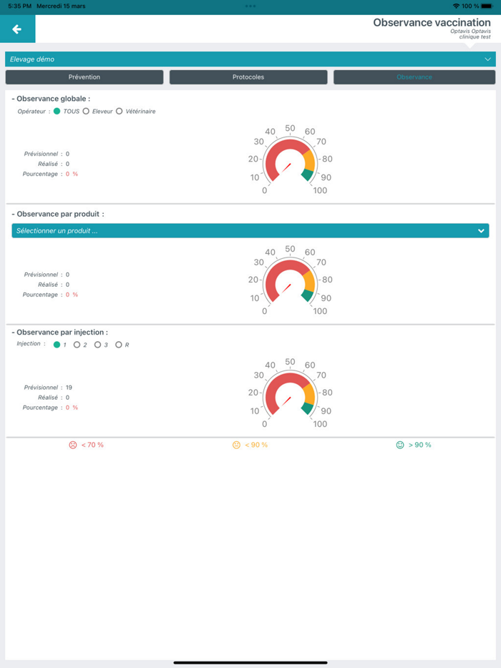Click the Observance par produit gauge
This screenshot has height=668, width=501.
point(290,281)
